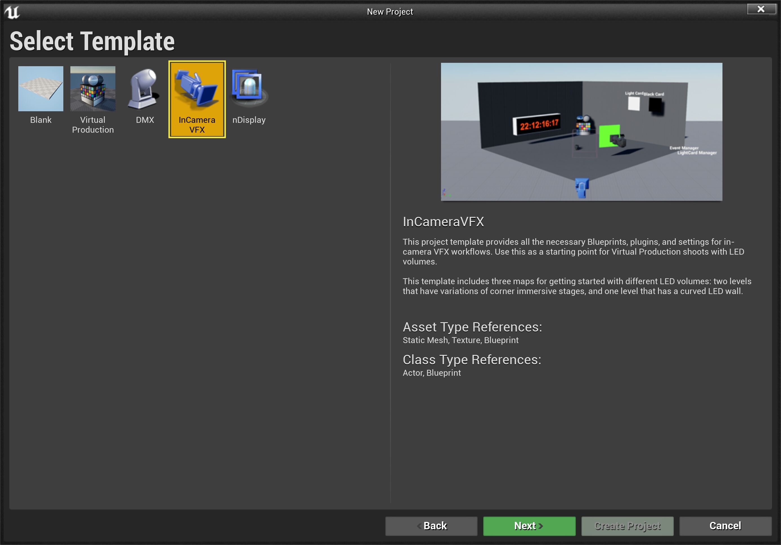Click the "New Project" title bar text
781x545 pixels.
[x=390, y=12]
